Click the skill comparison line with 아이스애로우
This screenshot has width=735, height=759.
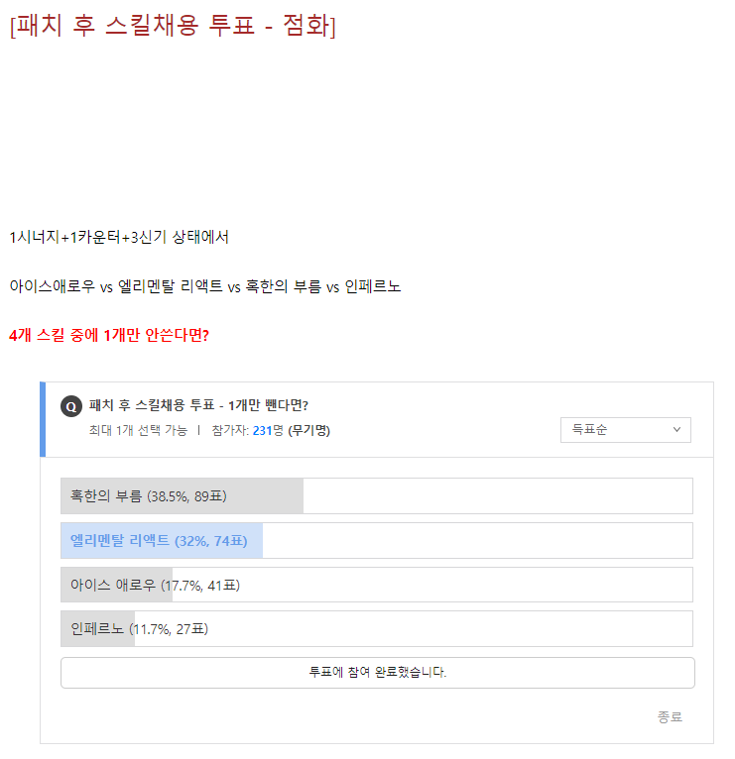(x=205, y=286)
